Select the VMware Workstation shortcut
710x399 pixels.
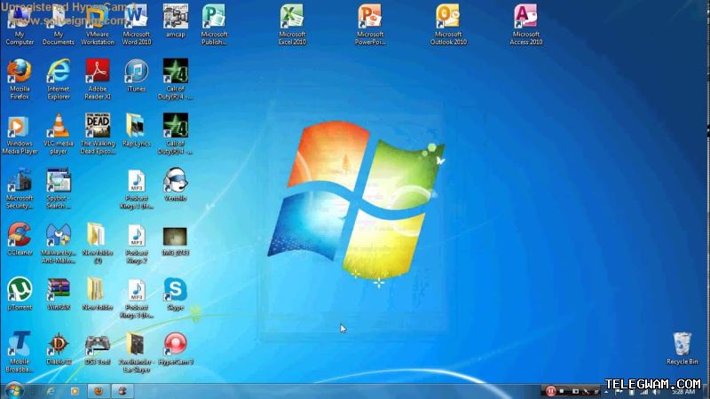(98, 26)
